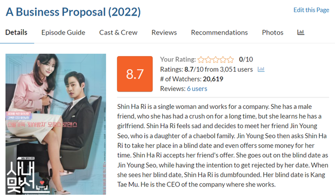The height and width of the screenshot is (195, 335).
Task: Select the Details tab
Action: coord(16,32)
